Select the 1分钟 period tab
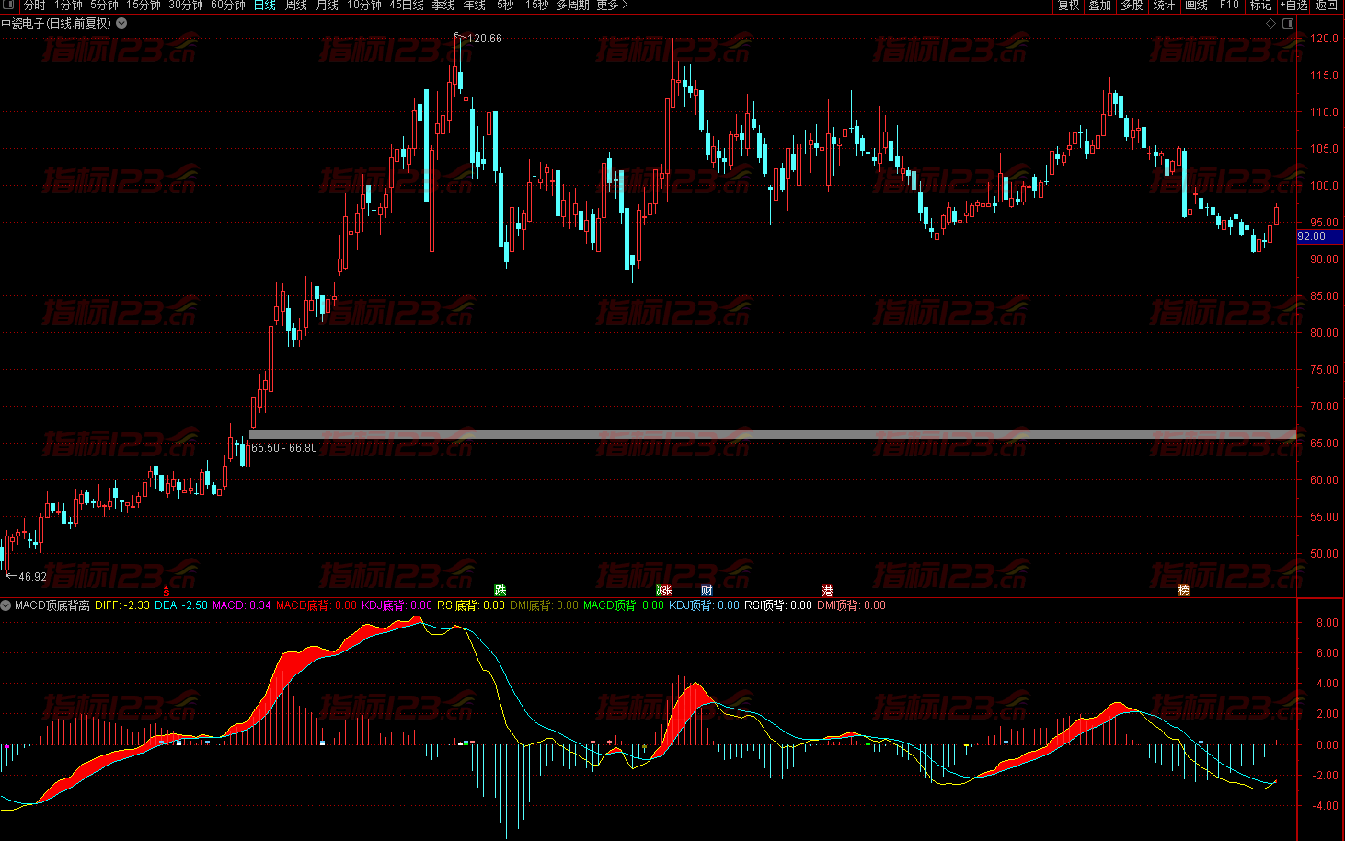 (68, 6)
